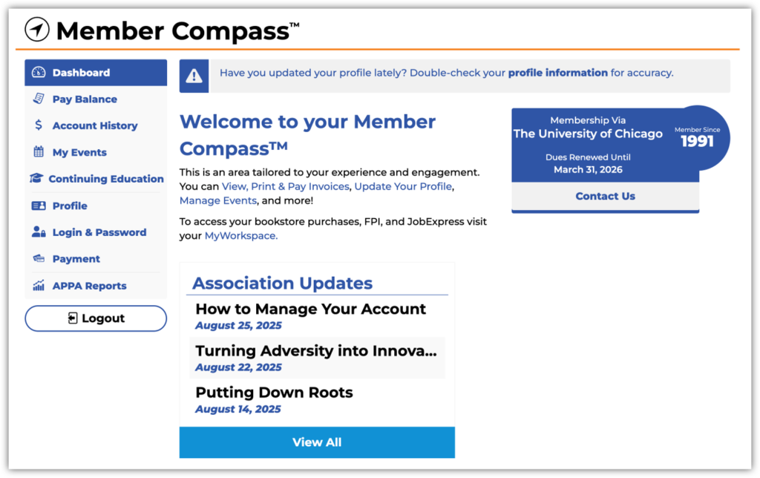Open the profile information link
Viewport: 760px width, 478px height.
[x=557, y=73]
